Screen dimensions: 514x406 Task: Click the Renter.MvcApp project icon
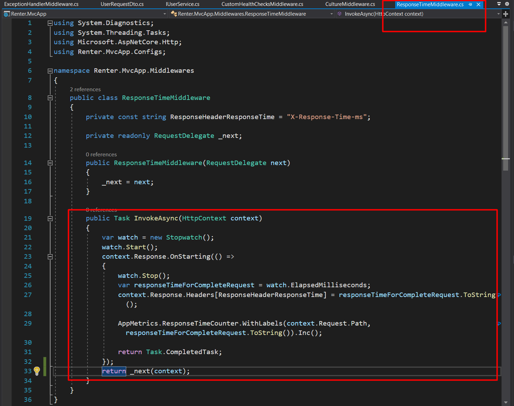(7, 14)
